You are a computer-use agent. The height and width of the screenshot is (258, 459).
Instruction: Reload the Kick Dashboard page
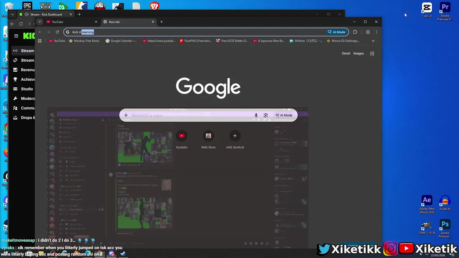(x=21, y=24)
